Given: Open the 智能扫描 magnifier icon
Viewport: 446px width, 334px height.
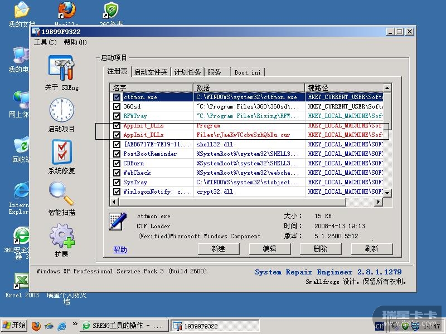Looking at the screenshot, I should click(x=61, y=193).
